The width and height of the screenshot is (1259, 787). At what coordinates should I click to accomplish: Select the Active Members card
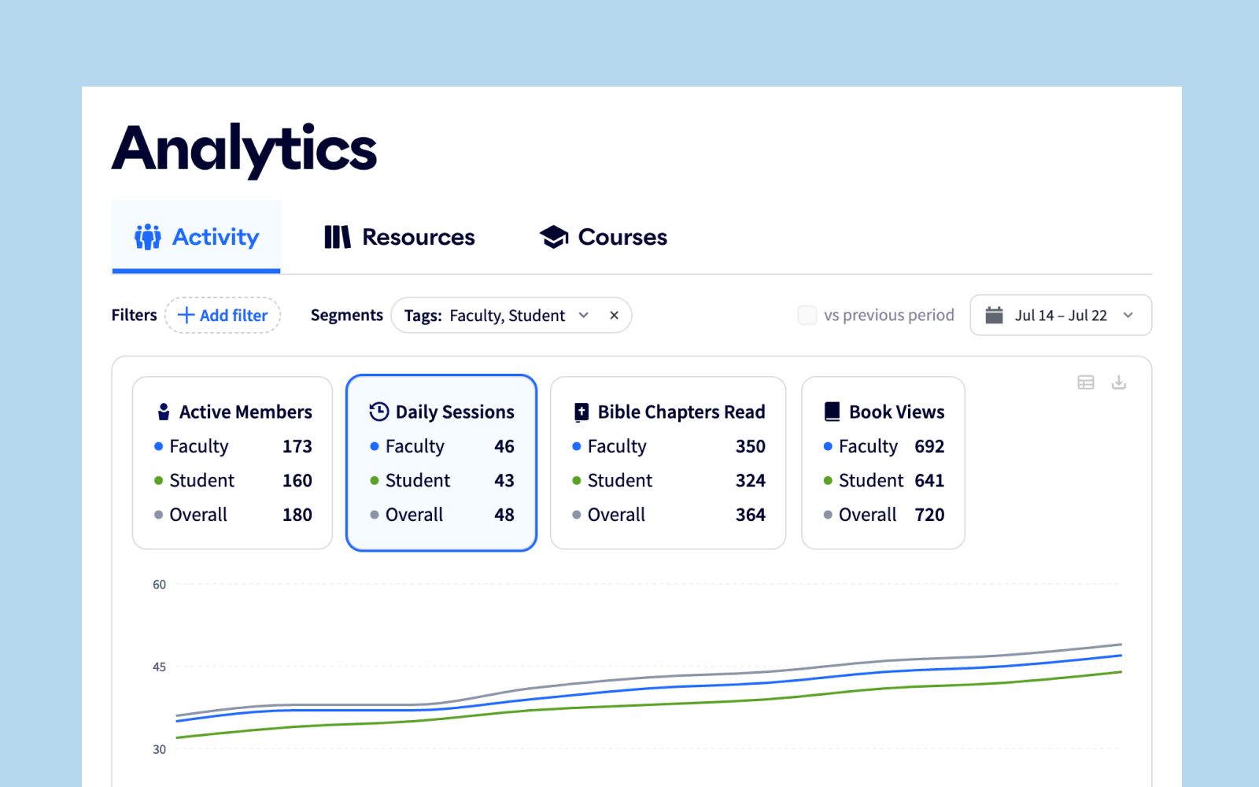[x=233, y=463]
